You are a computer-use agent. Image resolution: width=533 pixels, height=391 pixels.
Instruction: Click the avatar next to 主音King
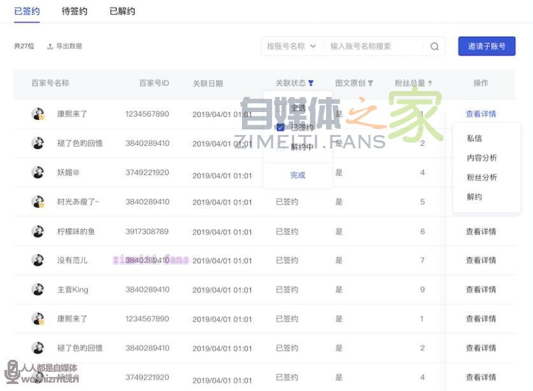[38, 290]
